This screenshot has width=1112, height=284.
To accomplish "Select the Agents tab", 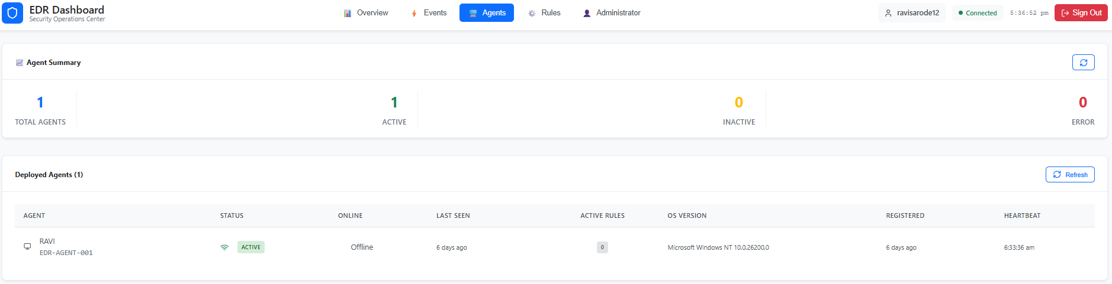I will pyautogui.click(x=487, y=13).
